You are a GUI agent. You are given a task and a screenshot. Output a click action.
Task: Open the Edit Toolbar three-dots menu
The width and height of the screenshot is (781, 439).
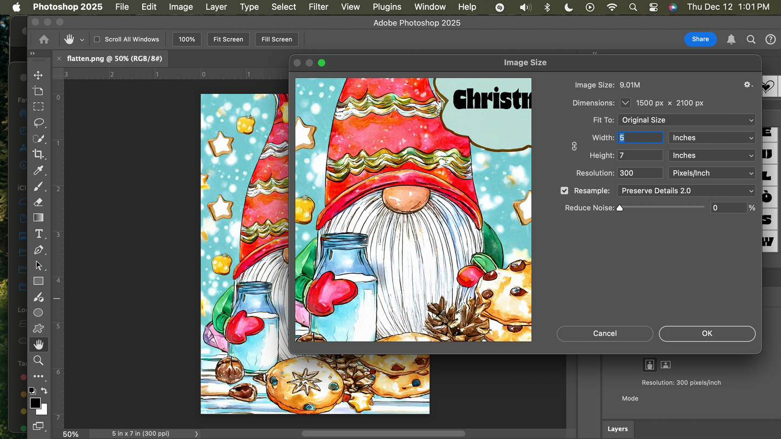click(x=38, y=376)
